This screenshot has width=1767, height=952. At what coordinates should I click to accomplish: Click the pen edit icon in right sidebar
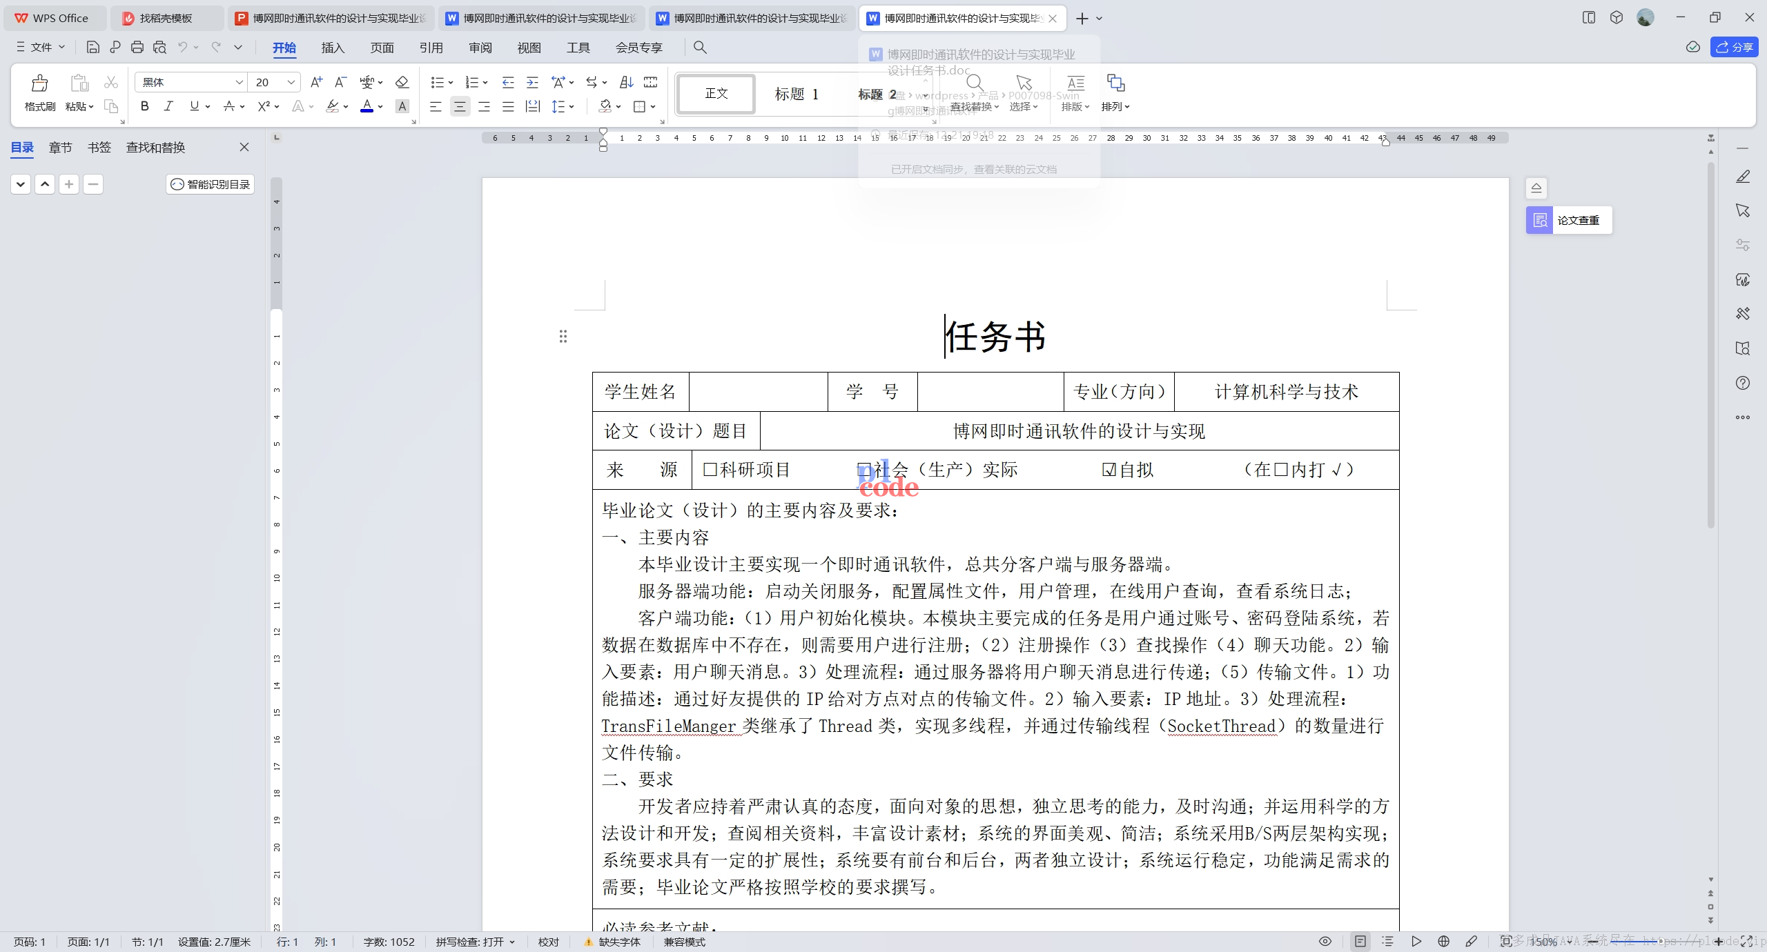1743,177
